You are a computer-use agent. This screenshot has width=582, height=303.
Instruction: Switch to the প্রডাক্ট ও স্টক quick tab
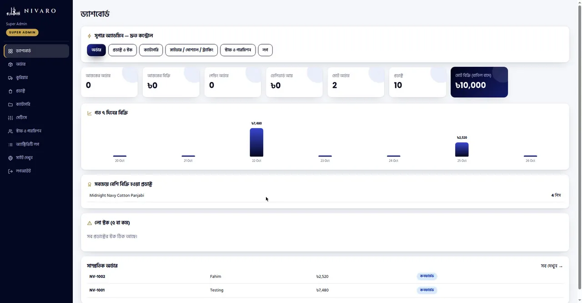(122, 50)
